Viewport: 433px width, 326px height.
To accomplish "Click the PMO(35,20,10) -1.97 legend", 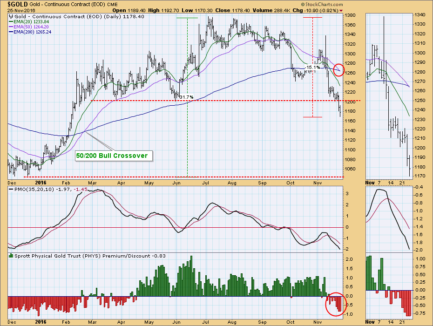I will [x=39, y=190].
